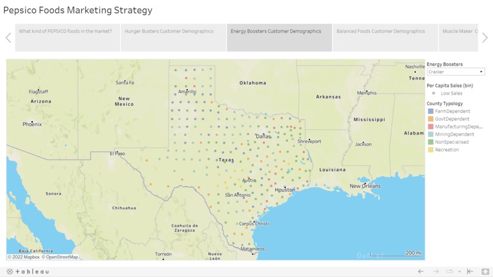Click the 'MiningDependent' legend label
The image size is (493, 277).
point(454,135)
